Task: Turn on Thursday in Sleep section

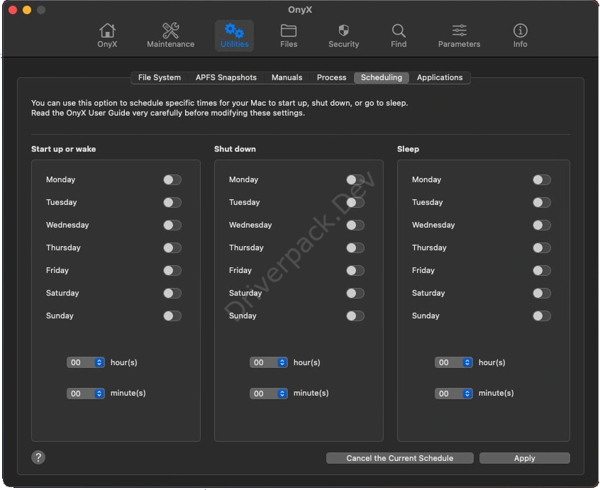Action: click(542, 248)
